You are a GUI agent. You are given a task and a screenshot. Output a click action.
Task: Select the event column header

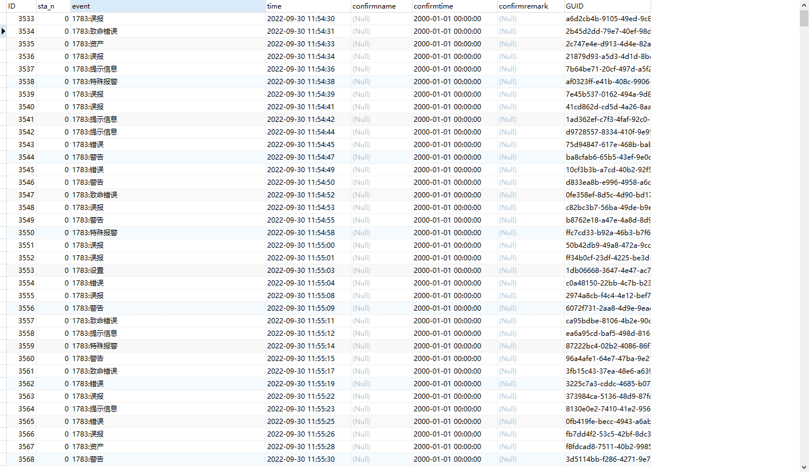tap(168, 6)
